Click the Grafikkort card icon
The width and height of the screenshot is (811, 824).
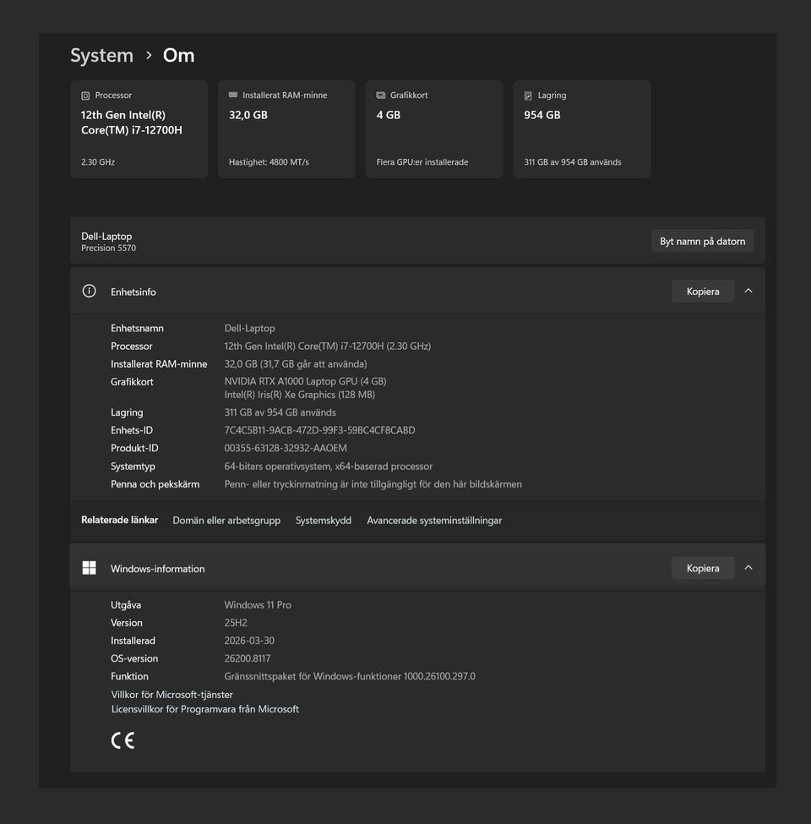(x=381, y=95)
